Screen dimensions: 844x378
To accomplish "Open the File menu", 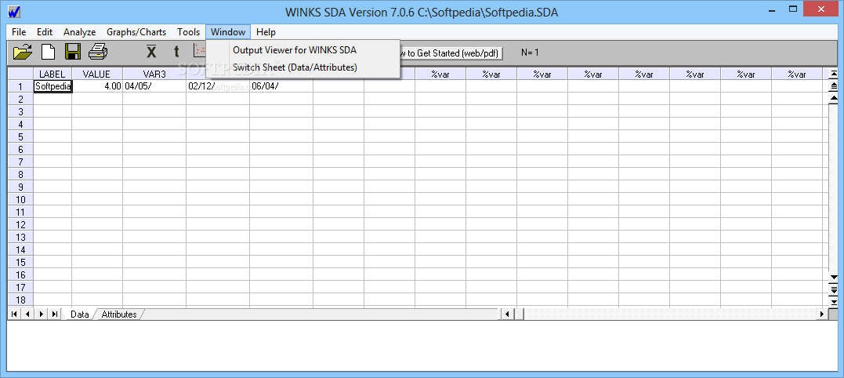I will point(19,32).
